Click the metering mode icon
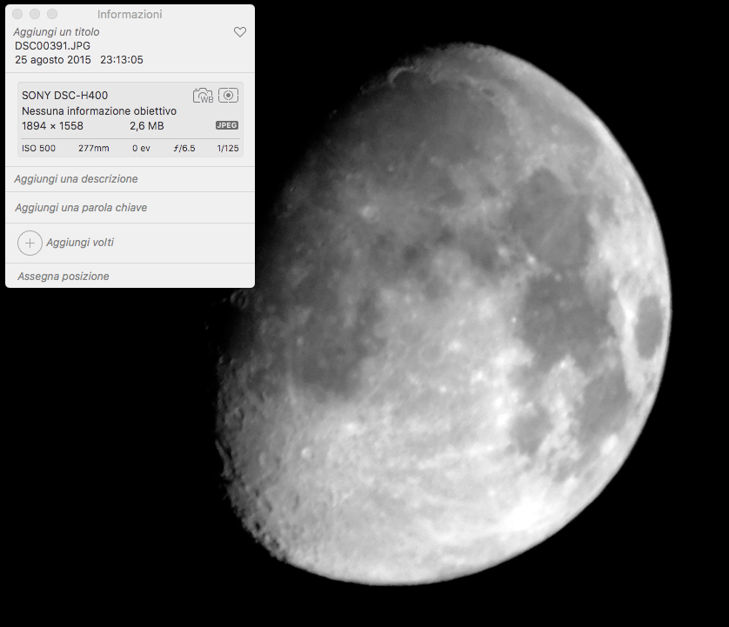729x627 pixels. 228,96
